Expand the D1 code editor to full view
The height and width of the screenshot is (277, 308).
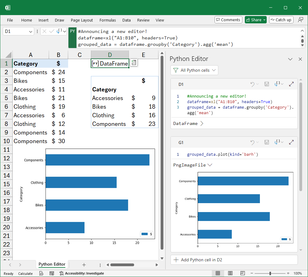pyautogui.click(x=291, y=84)
